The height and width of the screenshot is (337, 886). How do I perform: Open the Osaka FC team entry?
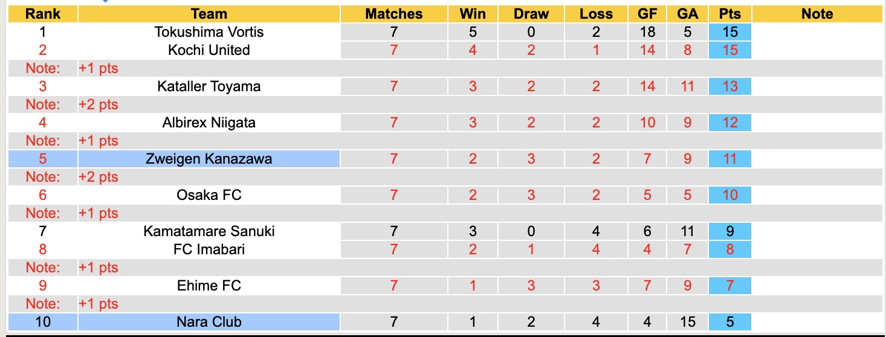(209, 195)
